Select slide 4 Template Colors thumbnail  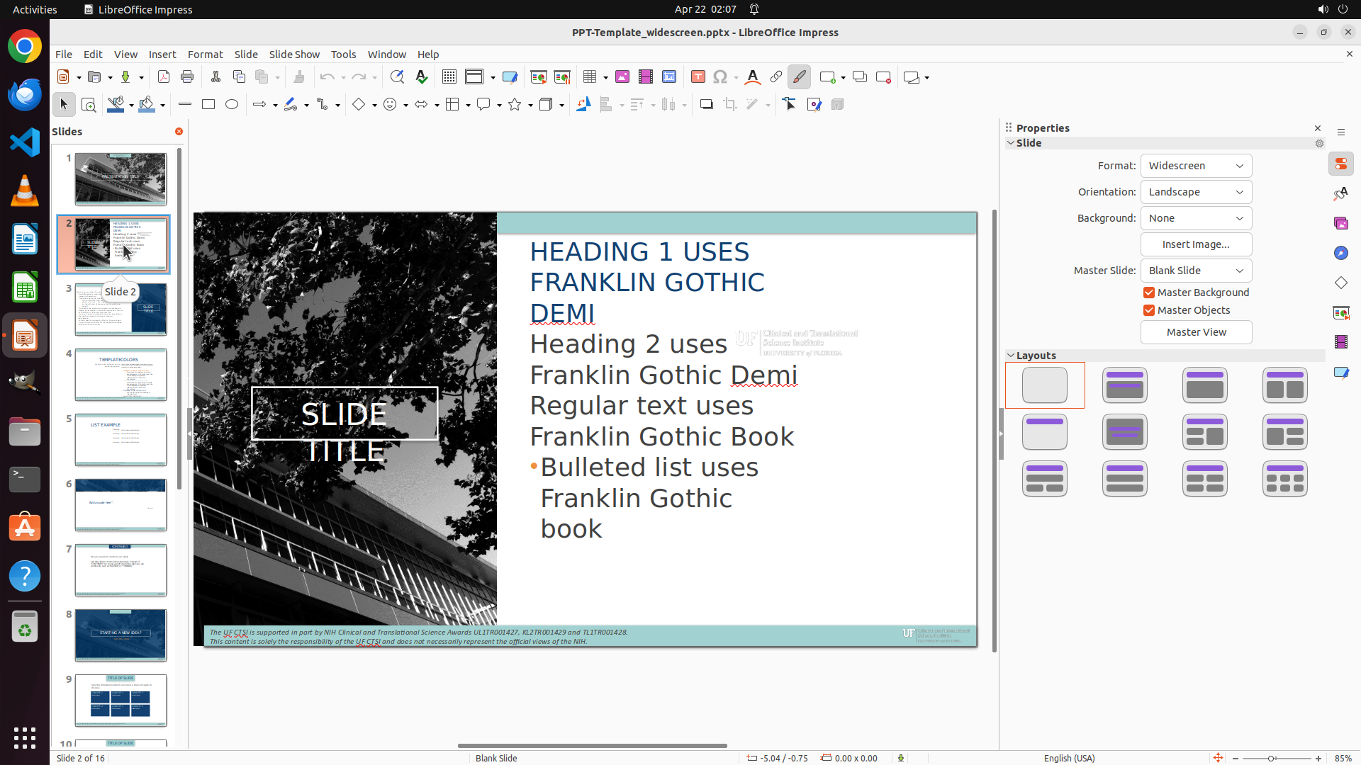tap(121, 375)
